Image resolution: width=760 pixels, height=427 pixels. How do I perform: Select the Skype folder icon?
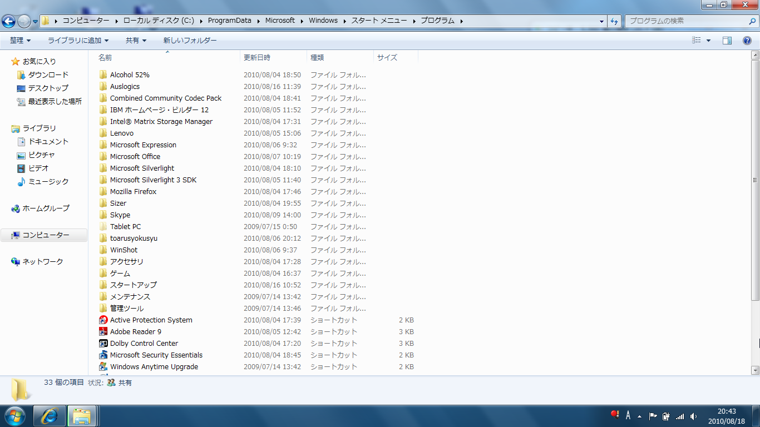[x=103, y=215]
